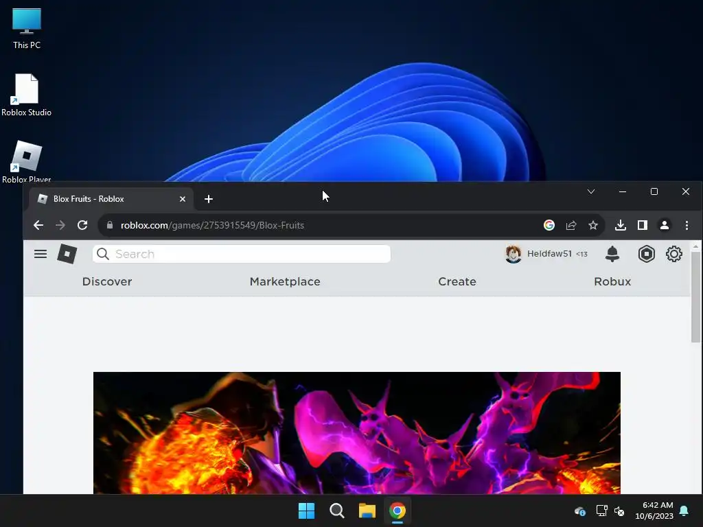Open the network tray icon
703x527 pixels.
click(601, 511)
